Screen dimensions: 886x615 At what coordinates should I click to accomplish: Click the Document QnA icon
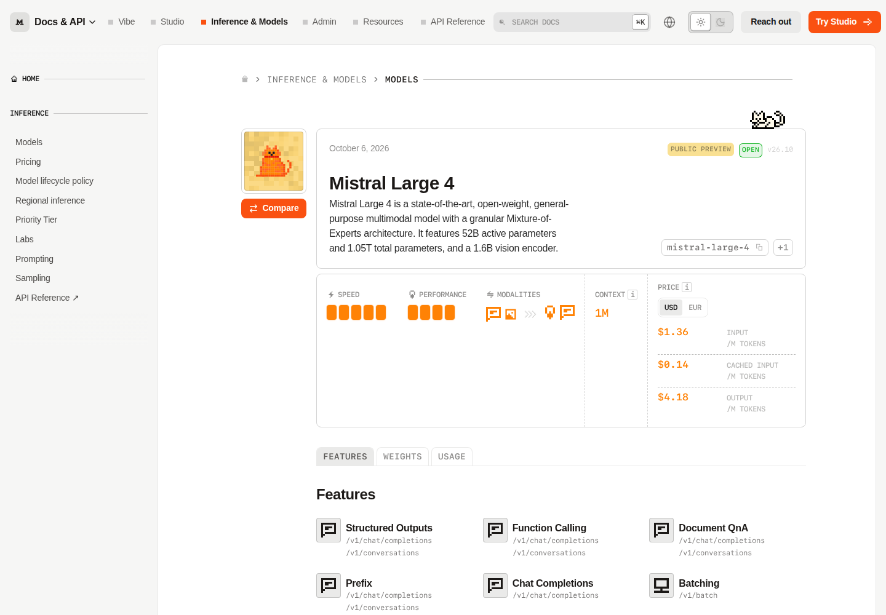click(x=661, y=530)
